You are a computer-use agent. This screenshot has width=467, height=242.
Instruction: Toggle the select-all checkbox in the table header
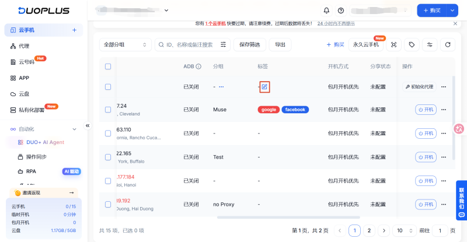(108, 66)
